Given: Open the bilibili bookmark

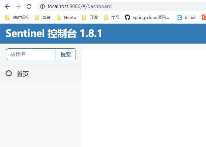Looking at the screenshot, I should pos(186,17).
